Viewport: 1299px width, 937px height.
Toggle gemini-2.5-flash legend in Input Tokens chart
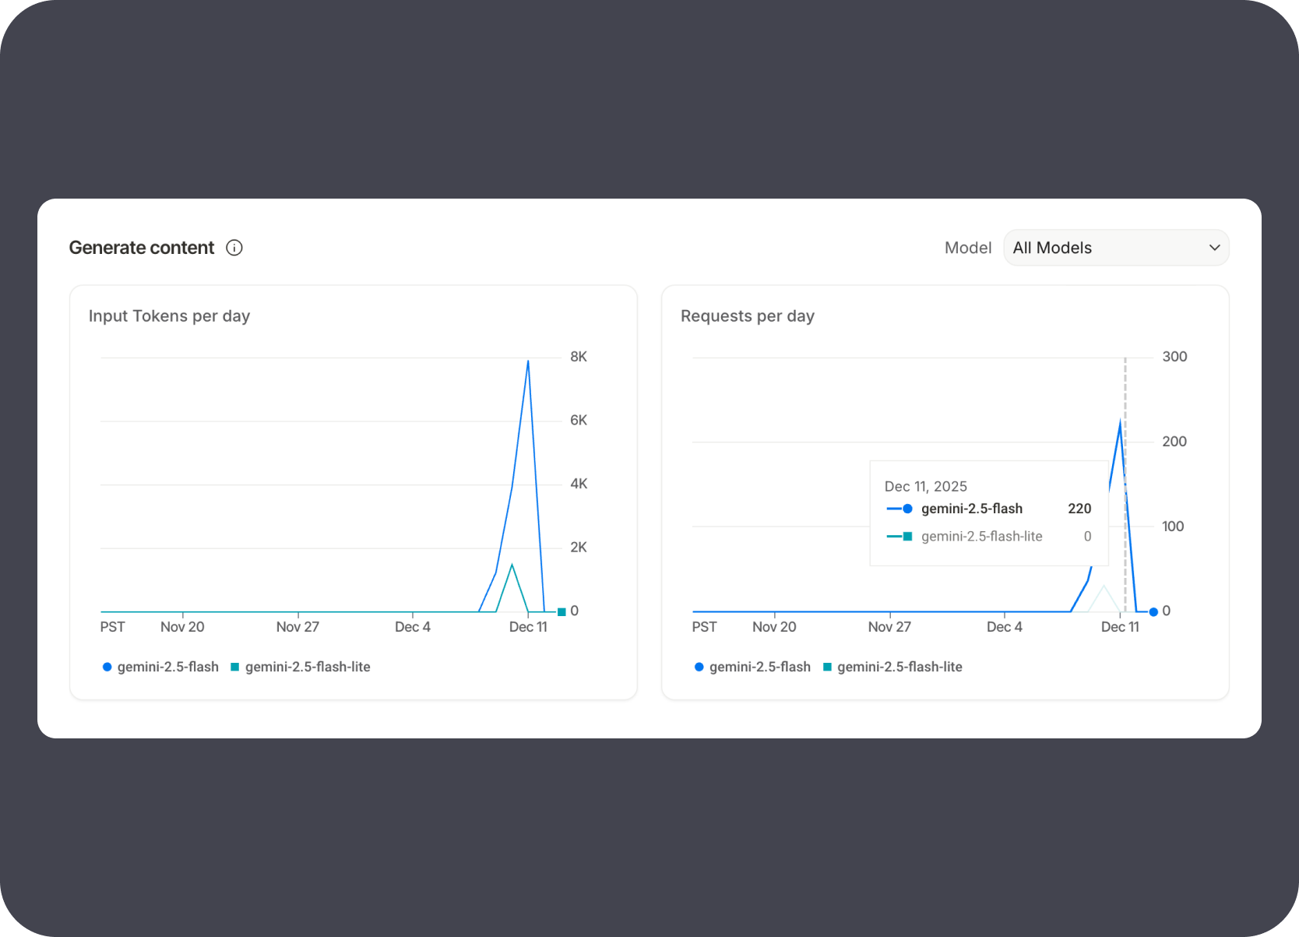[160, 667]
